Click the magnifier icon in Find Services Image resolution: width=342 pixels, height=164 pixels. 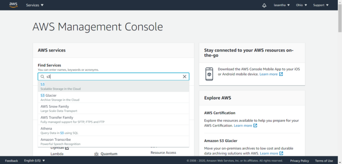click(x=42, y=77)
